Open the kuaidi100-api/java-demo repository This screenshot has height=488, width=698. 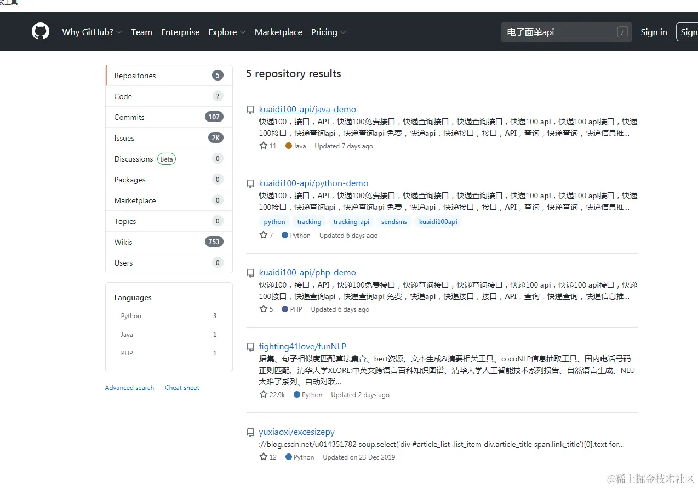(x=307, y=110)
